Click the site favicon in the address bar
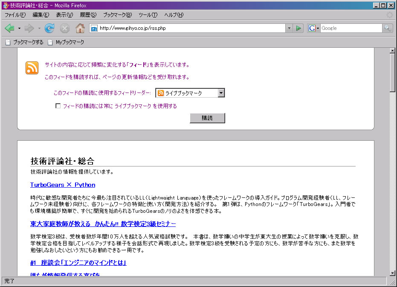This screenshot has width=397, height=287. [x=94, y=29]
